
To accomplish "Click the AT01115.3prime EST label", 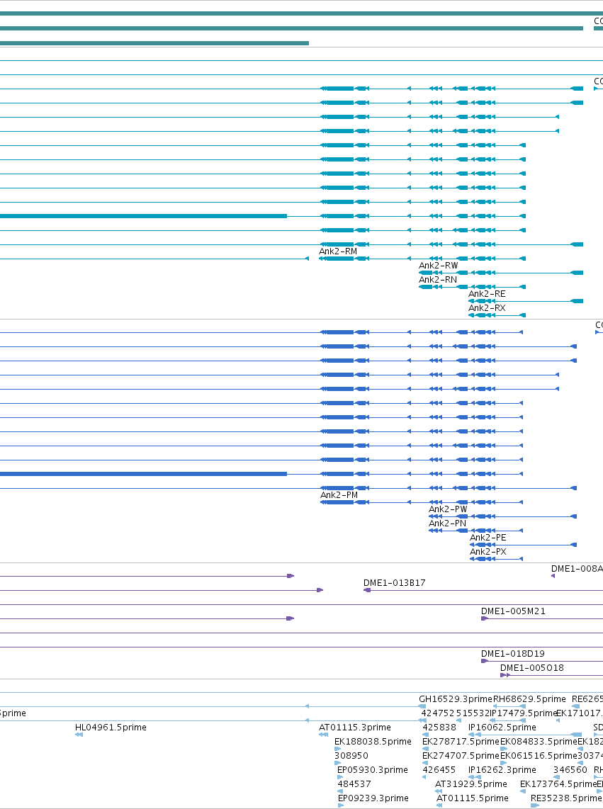I will 355,728.
